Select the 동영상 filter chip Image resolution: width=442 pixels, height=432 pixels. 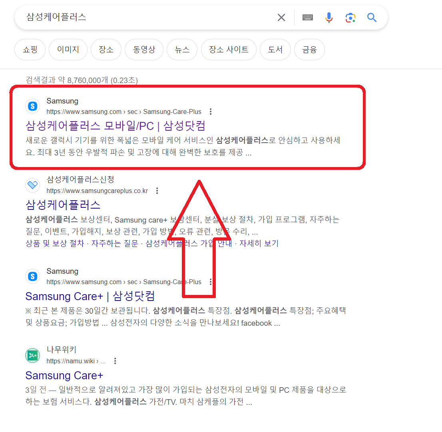pos(144,49)
